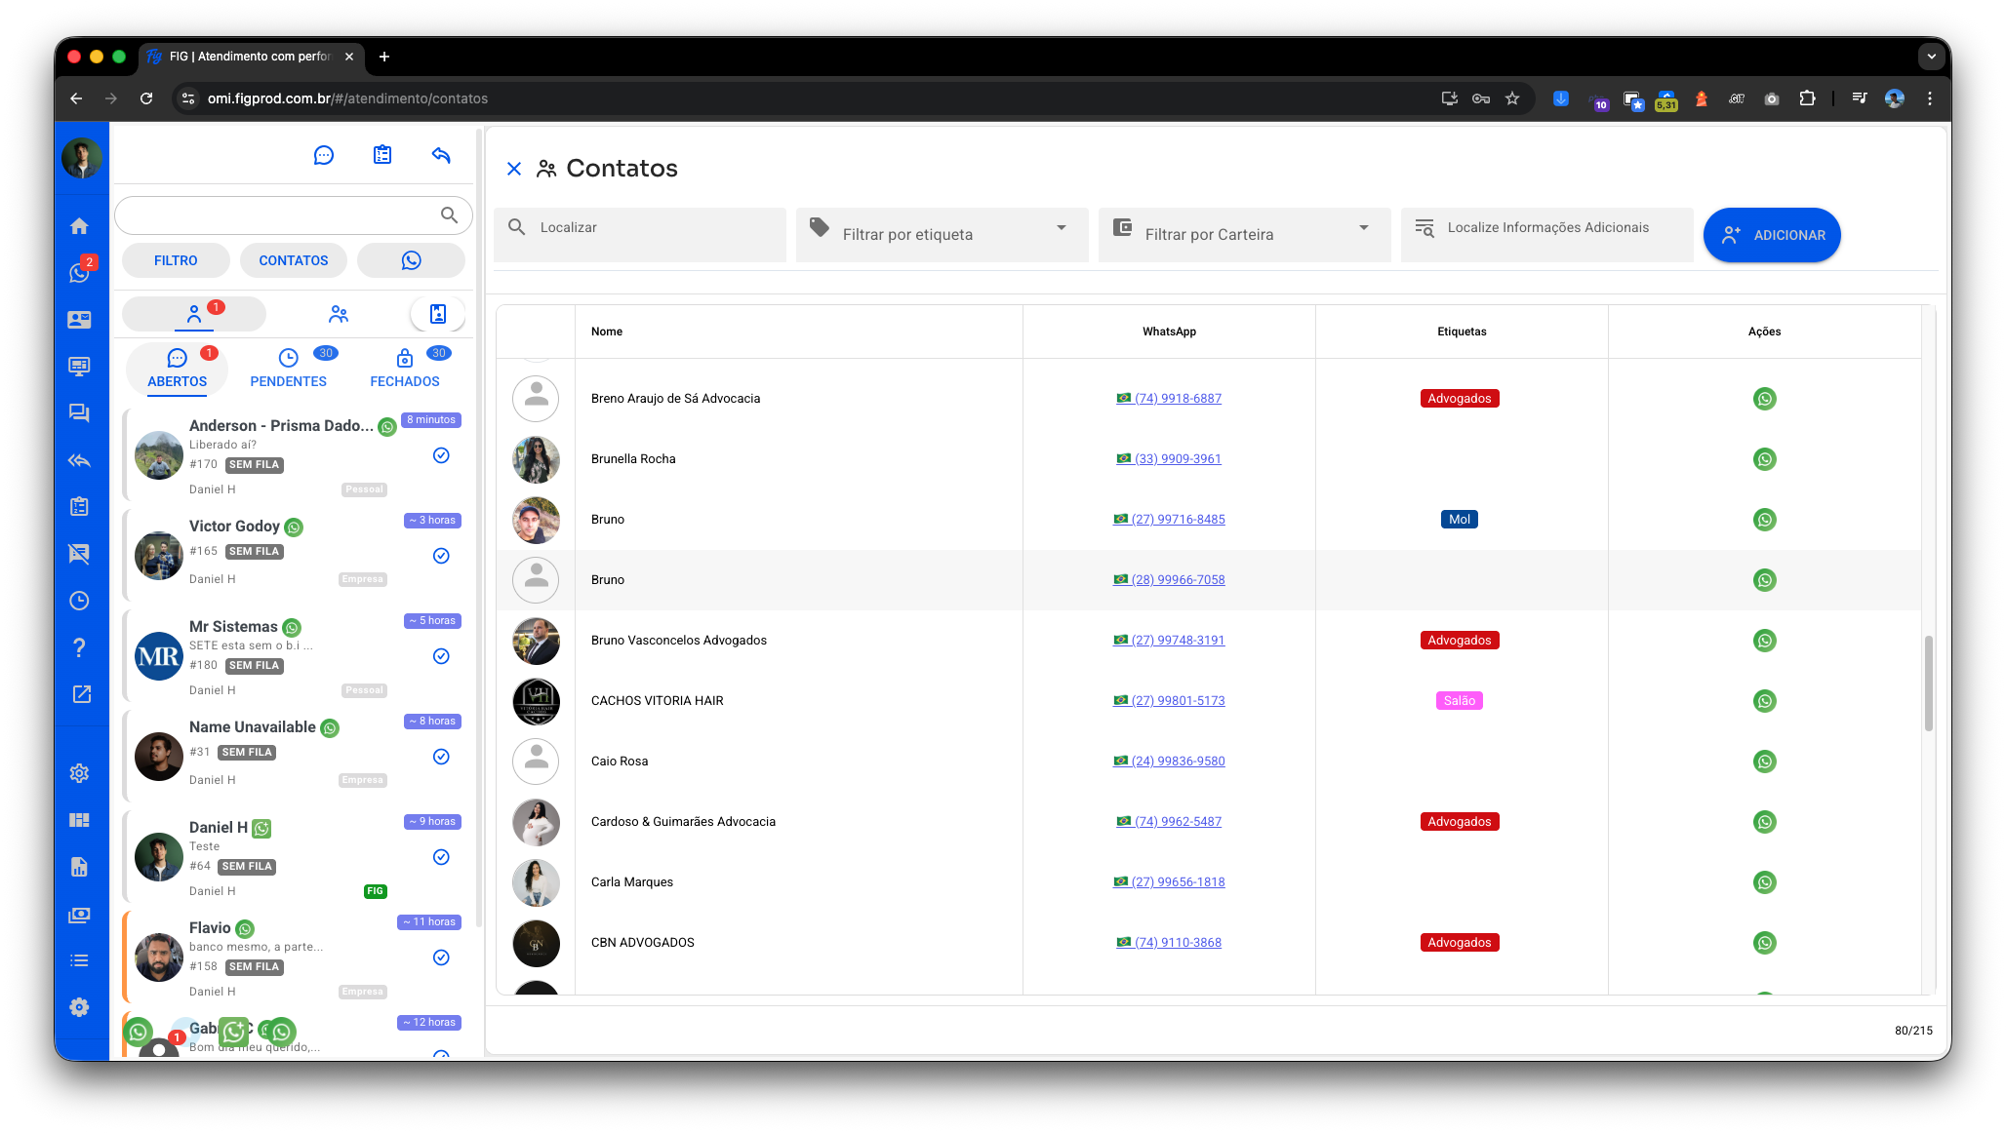Image resolution: width=2006 pixels, height=1133 pixels.
Task: Click the new chat bubble icon
Action: pos(324,155)
